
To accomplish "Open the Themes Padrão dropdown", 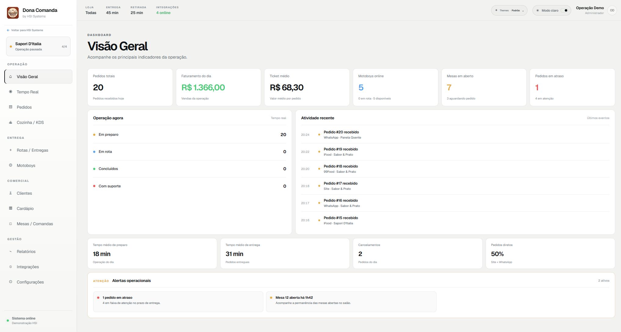I will coord(509,10).
